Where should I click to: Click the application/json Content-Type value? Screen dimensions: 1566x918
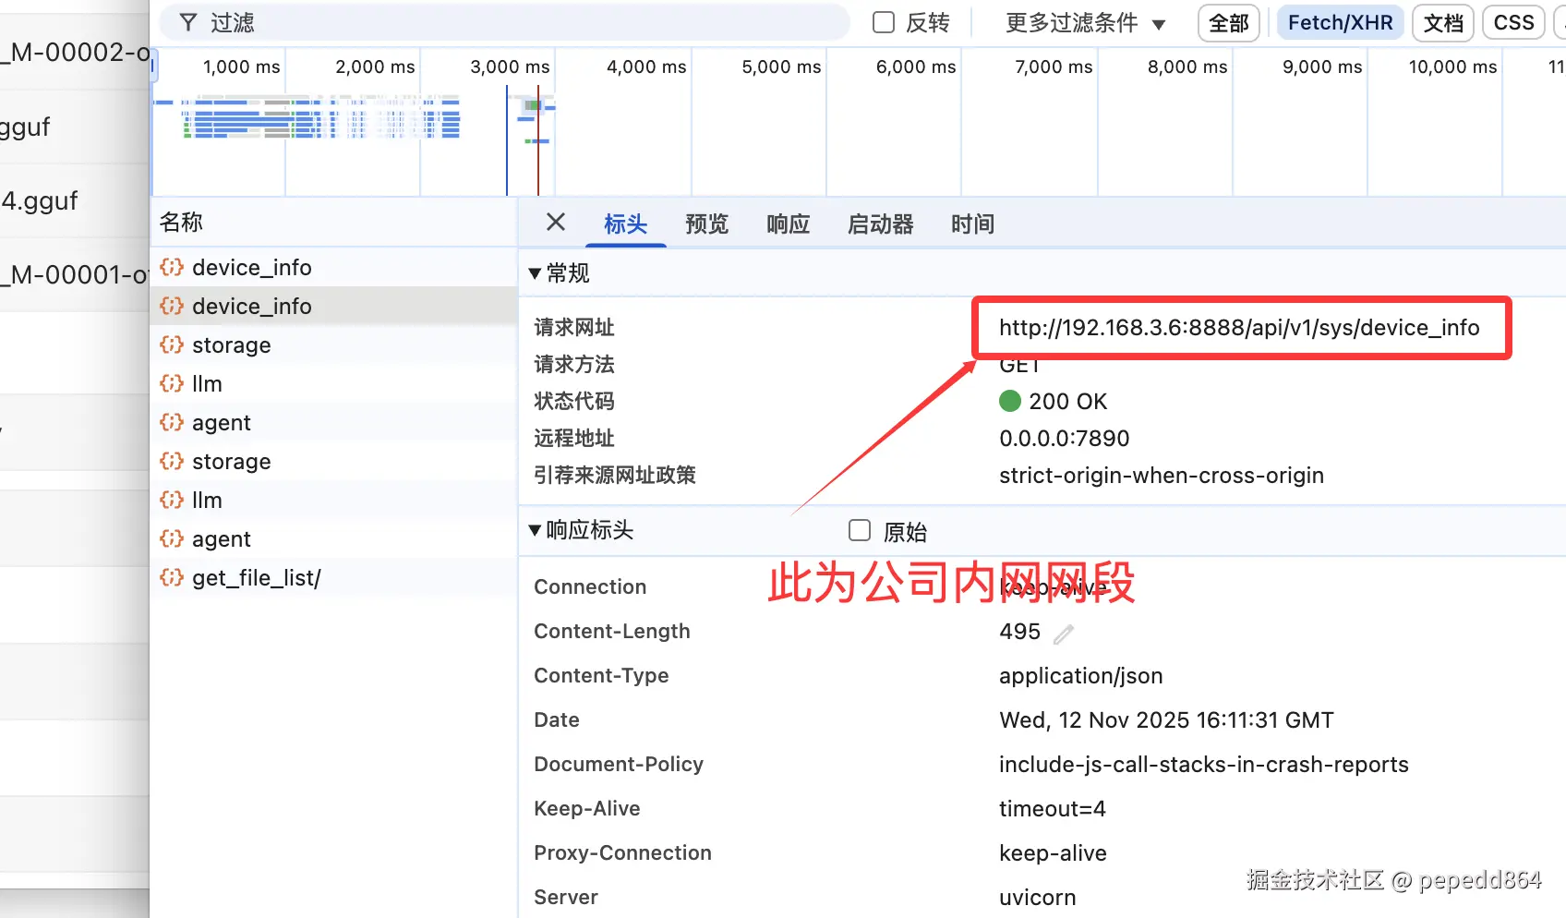[x=1081, y=676]
